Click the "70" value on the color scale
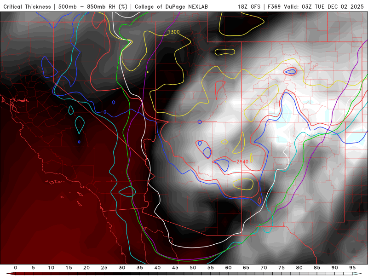Image resolution: width=368 pixels, height=276 pixels. tap(264, 268)
